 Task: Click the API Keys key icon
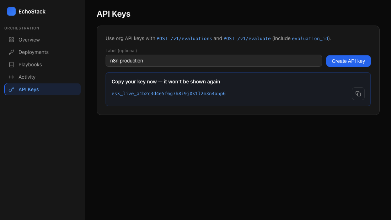[x=11, y=89]
